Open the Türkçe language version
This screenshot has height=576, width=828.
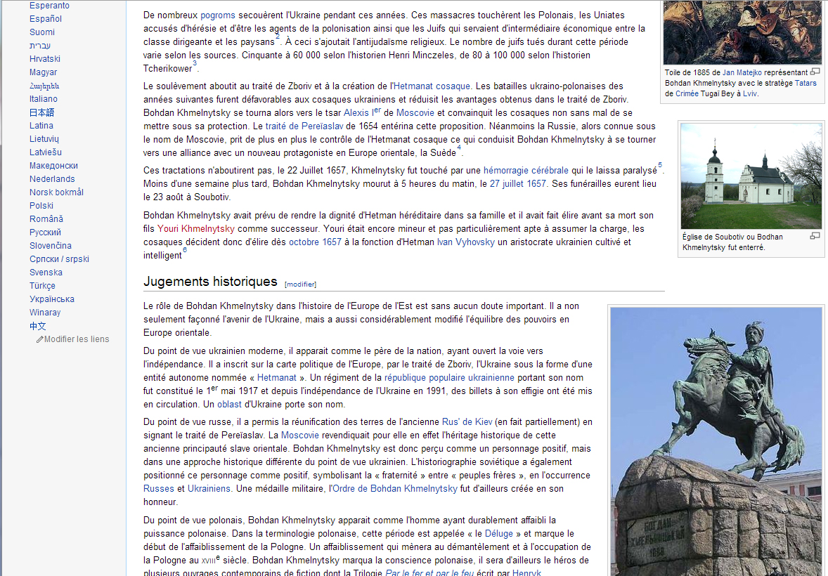point(42,286)
